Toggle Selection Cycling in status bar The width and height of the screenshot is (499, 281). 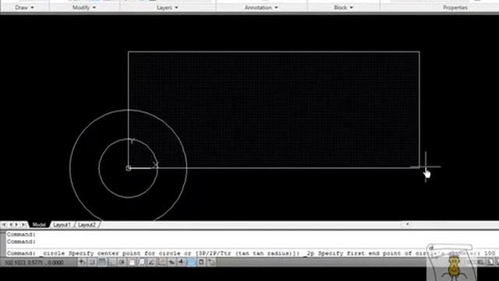(x=211, y=262)
